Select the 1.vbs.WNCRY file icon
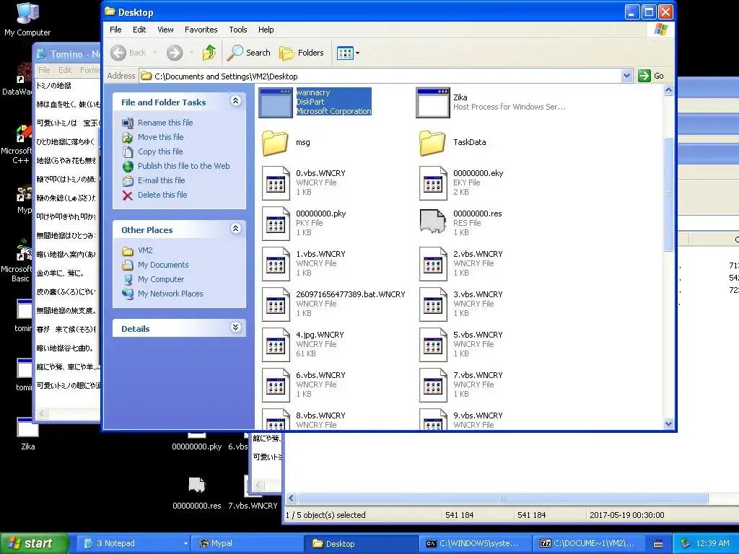 [x=276, y=264]
